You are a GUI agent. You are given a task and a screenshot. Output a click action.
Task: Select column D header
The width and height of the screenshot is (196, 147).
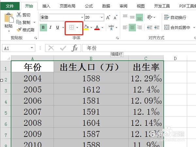coord(175,58)
